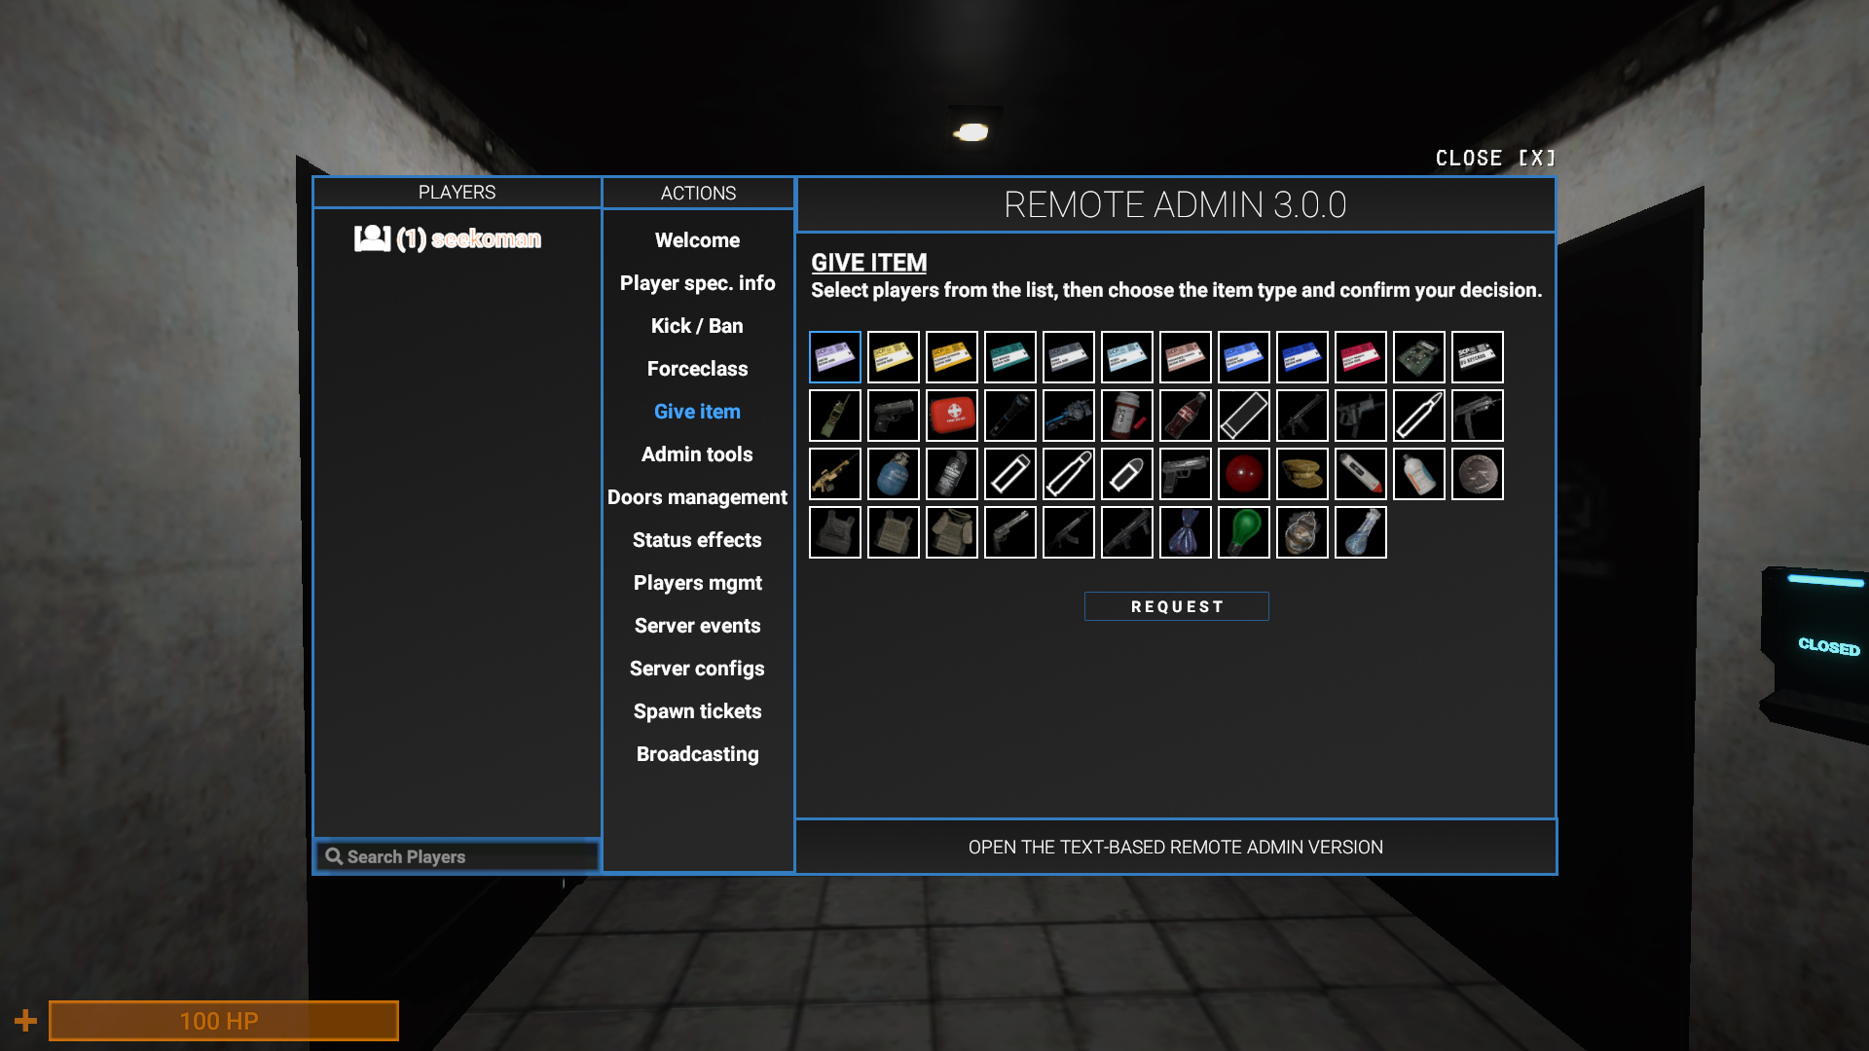
Task: Open the text-based Remote Admin version
Action: pyautogui.click(x=1175, y=847)
